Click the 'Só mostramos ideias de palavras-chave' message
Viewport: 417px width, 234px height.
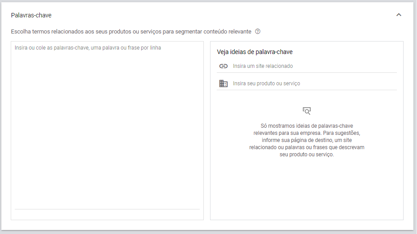coord(307,140)
